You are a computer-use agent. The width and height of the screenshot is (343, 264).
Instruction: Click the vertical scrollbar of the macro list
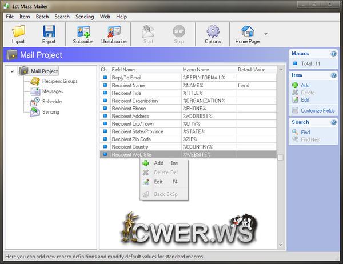pyautogui.click(x=280, y=114)
